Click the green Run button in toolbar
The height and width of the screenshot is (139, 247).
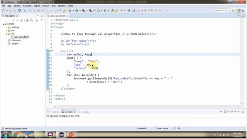(77, 10)
